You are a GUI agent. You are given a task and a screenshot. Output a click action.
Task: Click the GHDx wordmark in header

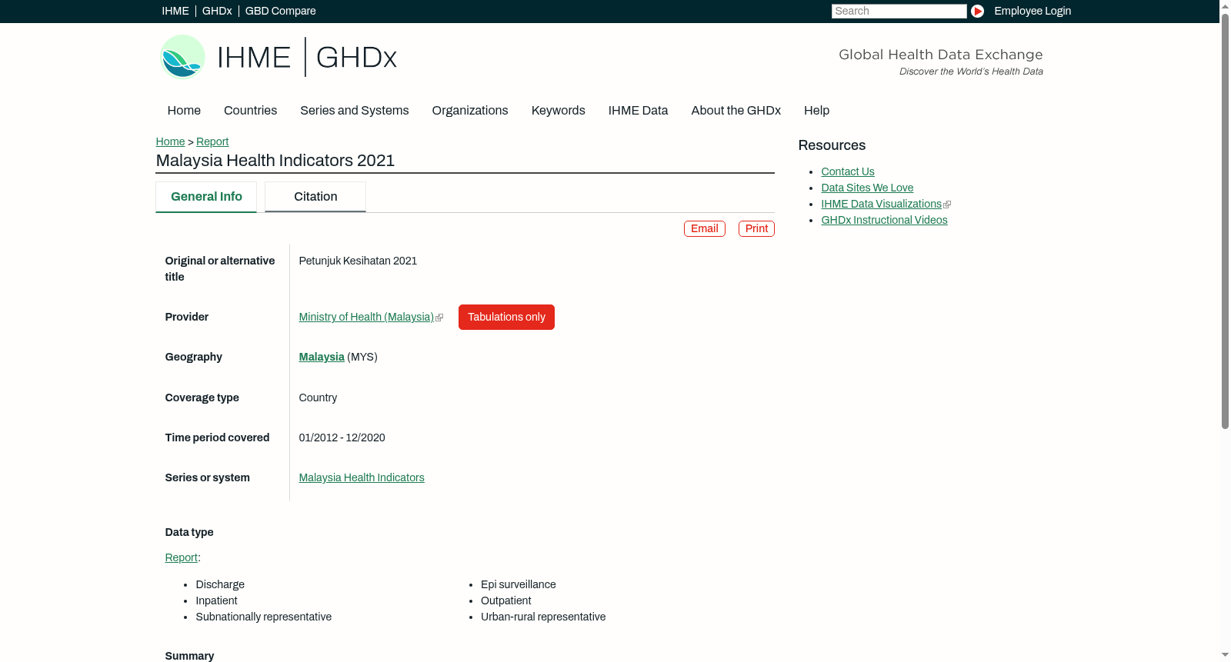coord(356,57)
